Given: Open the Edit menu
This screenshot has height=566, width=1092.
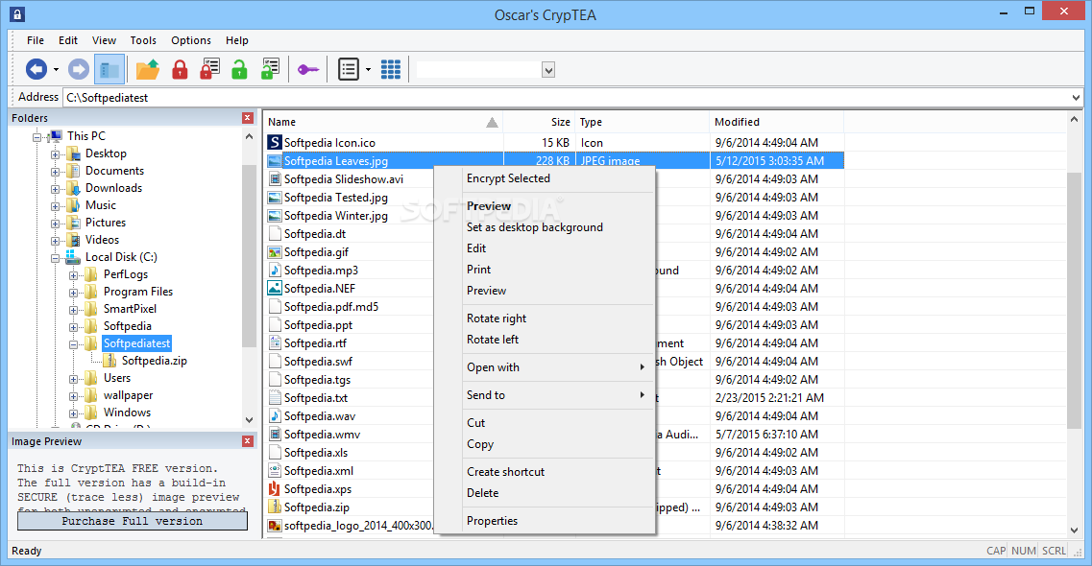Looking at the screenshot, I should tap(67, 40).
